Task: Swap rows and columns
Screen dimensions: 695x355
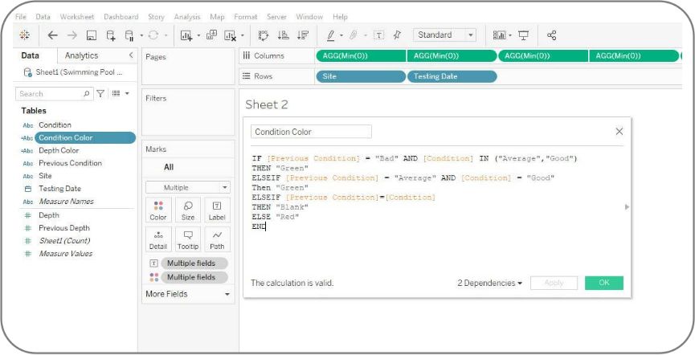Action: point(264,35)
